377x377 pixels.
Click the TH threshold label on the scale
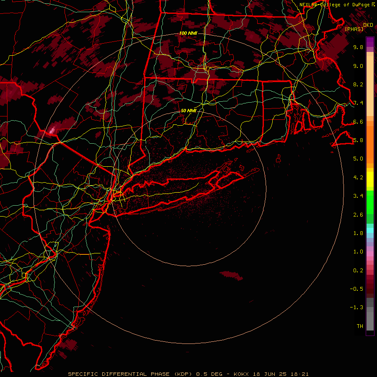[360, 326]
